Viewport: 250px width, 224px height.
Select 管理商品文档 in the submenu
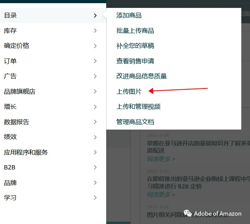pos(135,122)
